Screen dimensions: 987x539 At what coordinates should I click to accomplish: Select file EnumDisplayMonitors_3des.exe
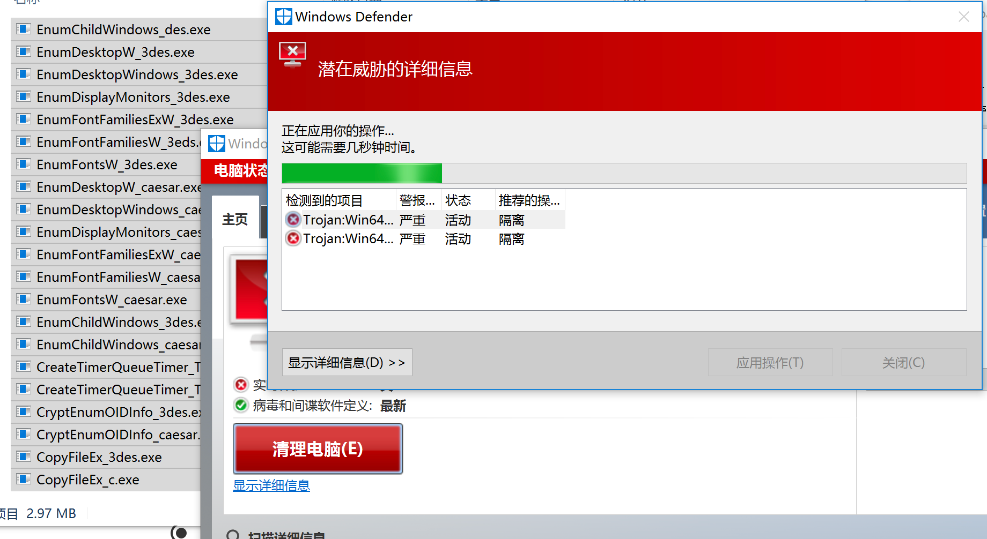pyautogui.click(x=133, y=97)
